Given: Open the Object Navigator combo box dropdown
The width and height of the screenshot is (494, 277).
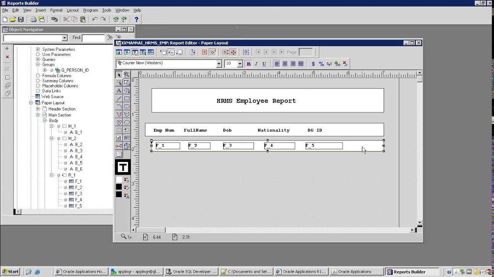Looking at the screenshot, I should (64, 38).
